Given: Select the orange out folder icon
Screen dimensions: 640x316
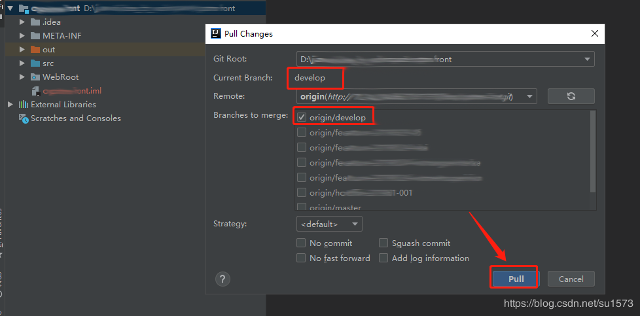Looking at the screenshot, I should coord(35,50).
